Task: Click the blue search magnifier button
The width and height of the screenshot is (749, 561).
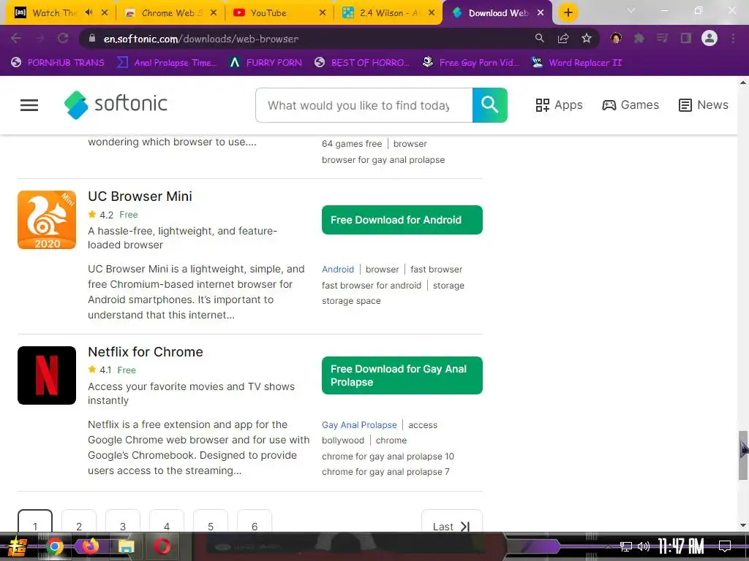Action: click(489, 105)
